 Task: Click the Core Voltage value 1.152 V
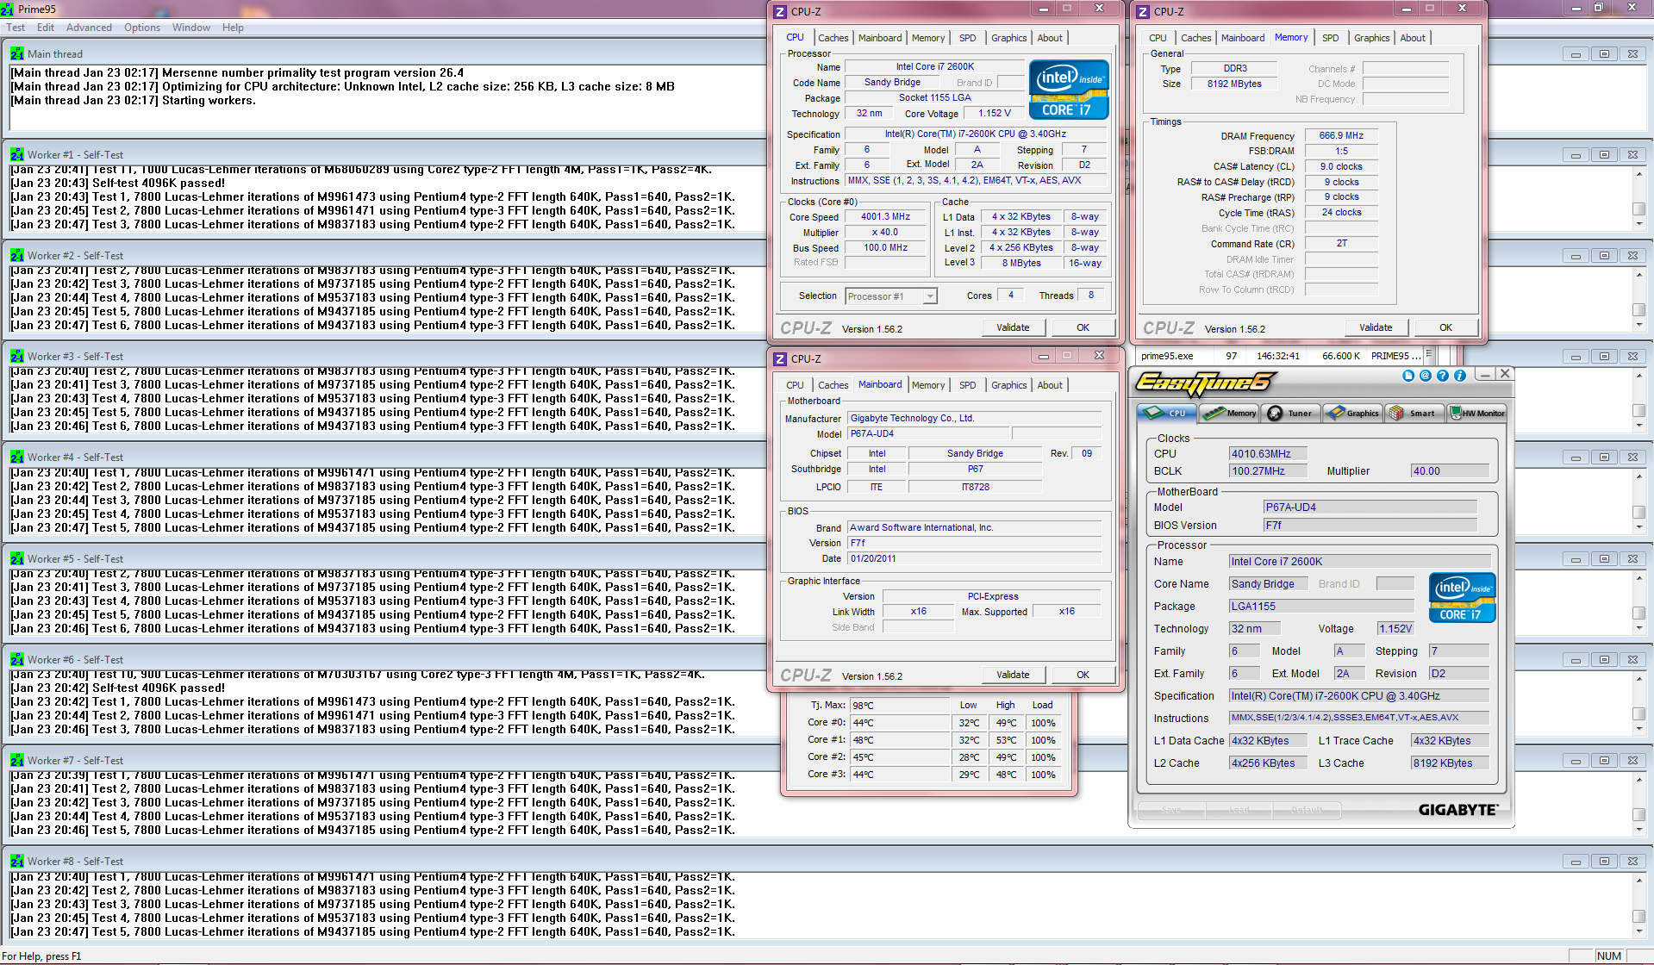click(x=994, y=113)
